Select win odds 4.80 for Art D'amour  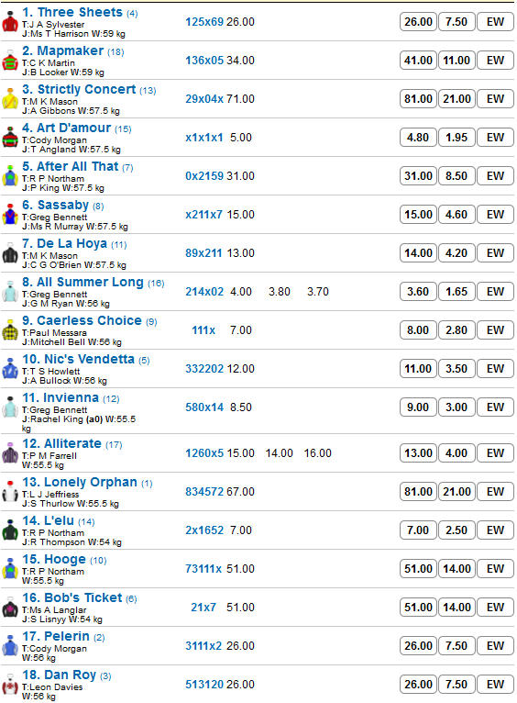pyautogui.click(x=418, y=138)
